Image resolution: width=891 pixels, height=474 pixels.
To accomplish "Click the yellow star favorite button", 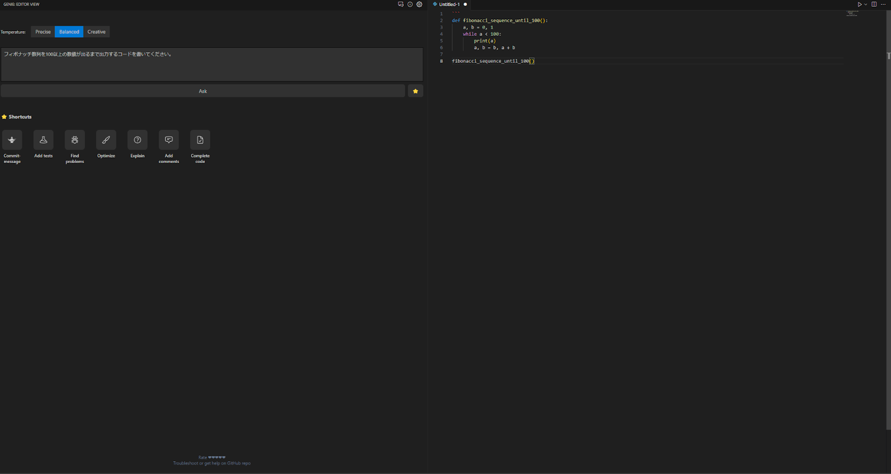I will tap(415, 91).
